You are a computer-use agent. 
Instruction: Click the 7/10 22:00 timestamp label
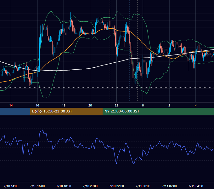point(116,186)
